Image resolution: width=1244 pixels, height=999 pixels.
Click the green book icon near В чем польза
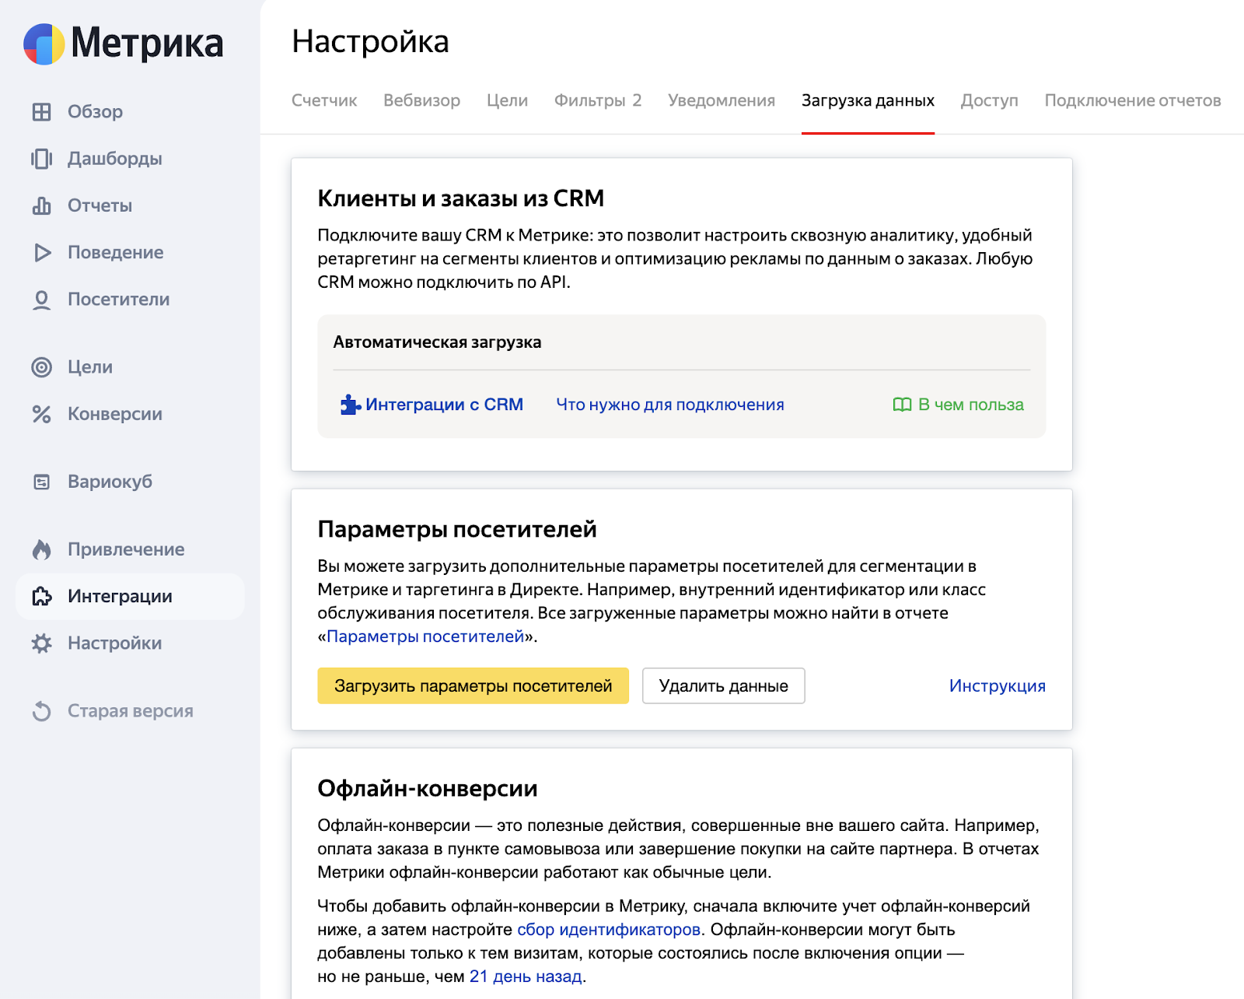(x=902, y=405)
